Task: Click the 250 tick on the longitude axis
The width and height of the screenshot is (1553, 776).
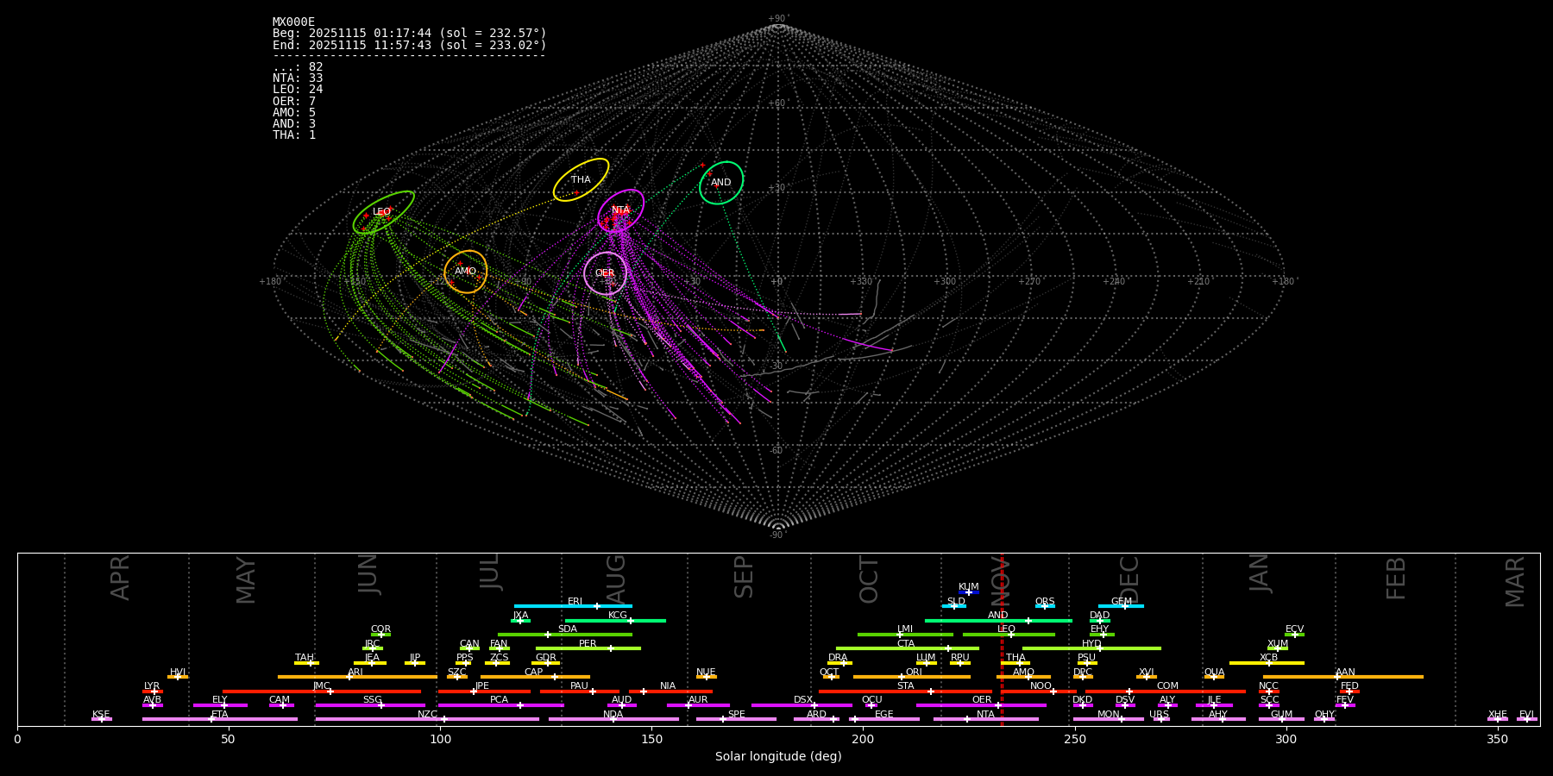Action: (x=1074, y=739)
